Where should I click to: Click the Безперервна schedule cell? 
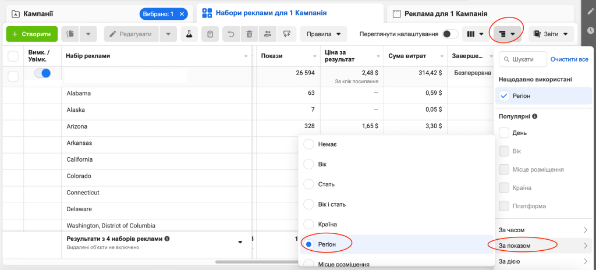(x=473, y=73)
